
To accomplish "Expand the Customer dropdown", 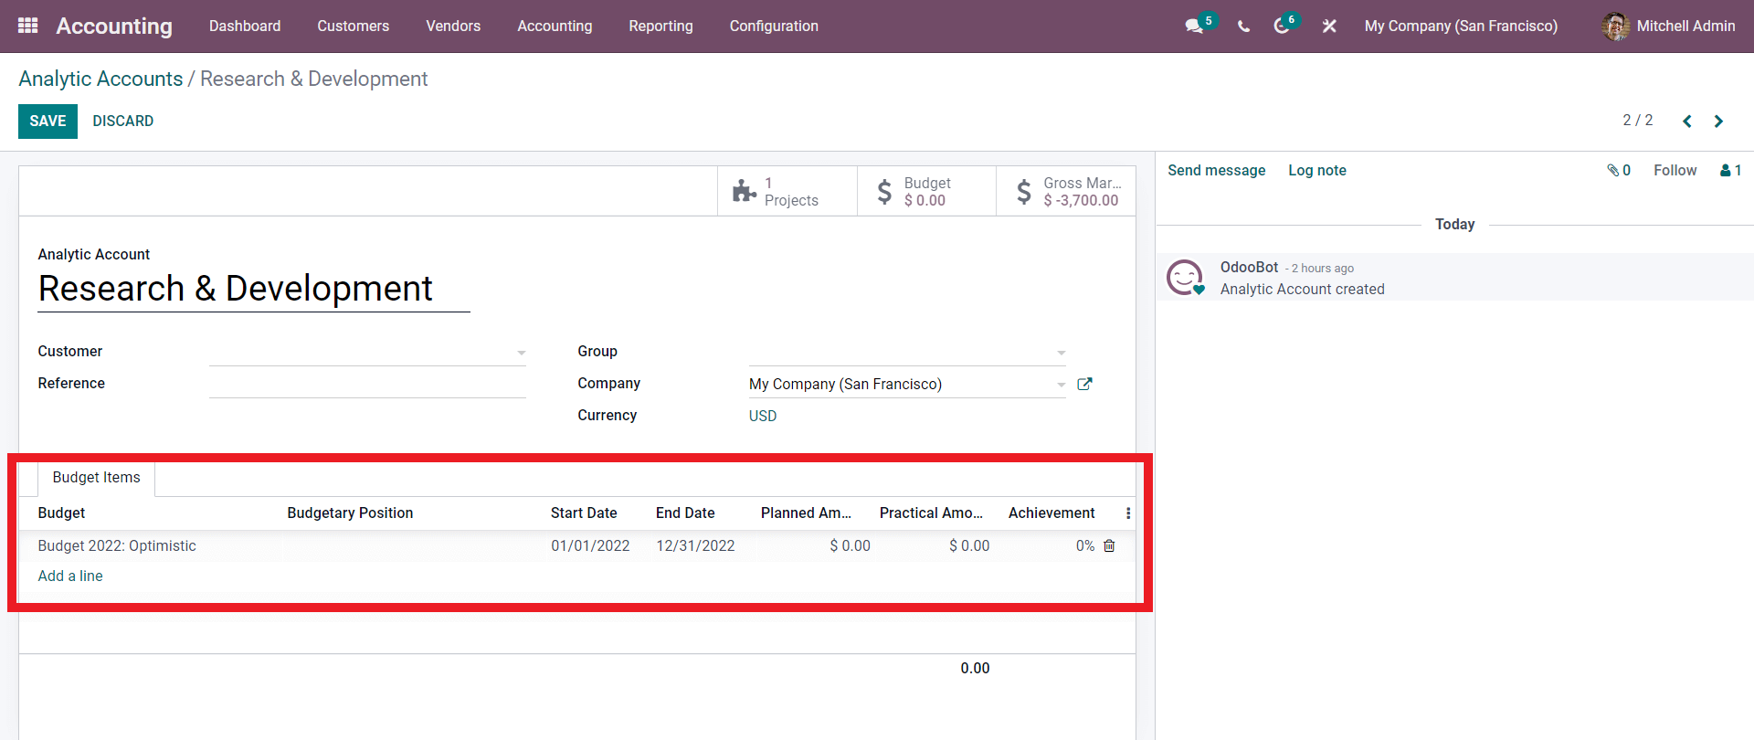I will coord(521,353).
